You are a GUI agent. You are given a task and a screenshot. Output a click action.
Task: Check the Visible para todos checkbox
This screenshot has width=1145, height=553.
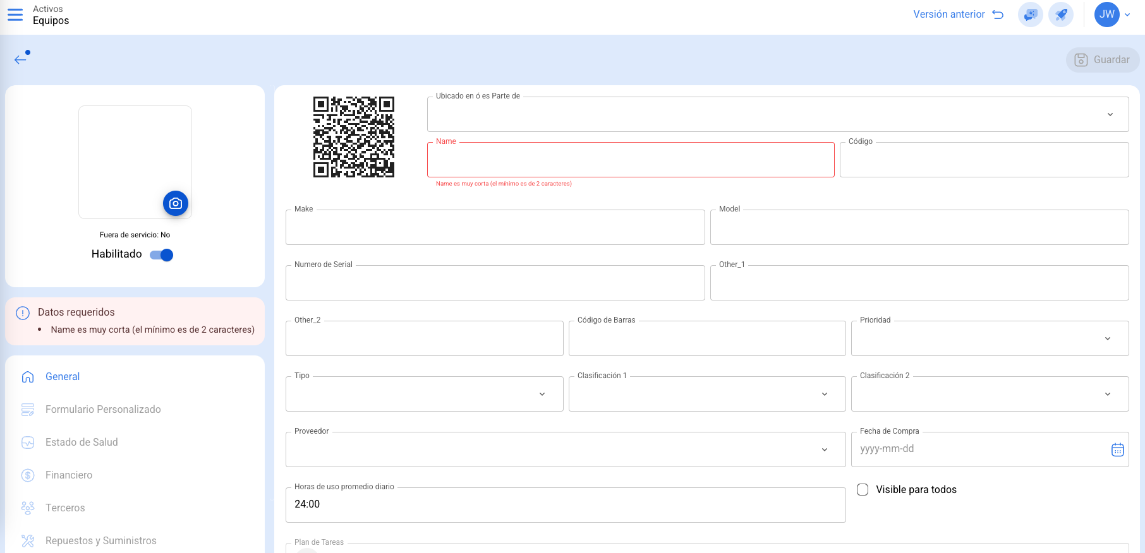coord(863,490)
